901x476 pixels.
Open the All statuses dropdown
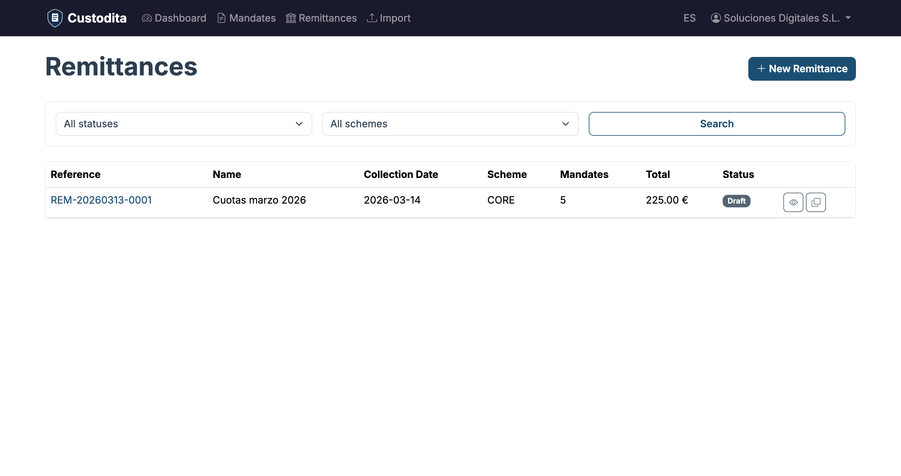[184, 124]
